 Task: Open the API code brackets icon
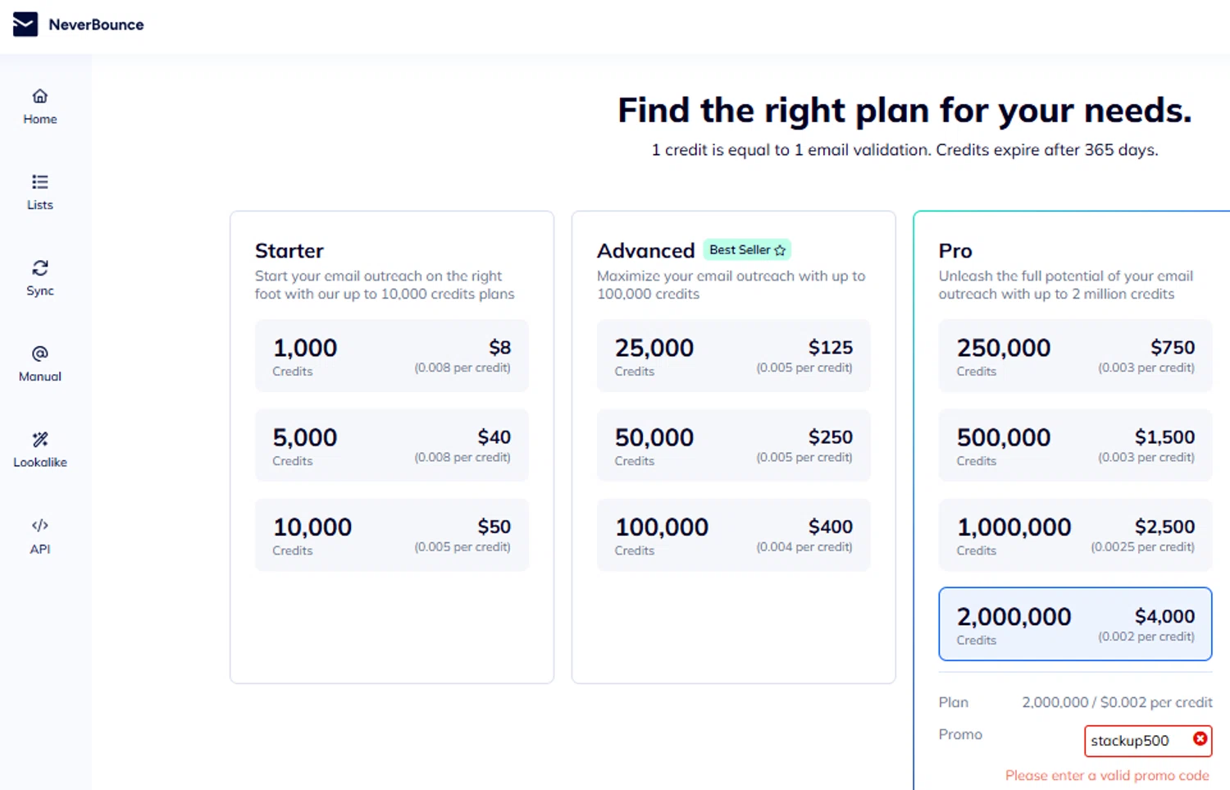39,526
